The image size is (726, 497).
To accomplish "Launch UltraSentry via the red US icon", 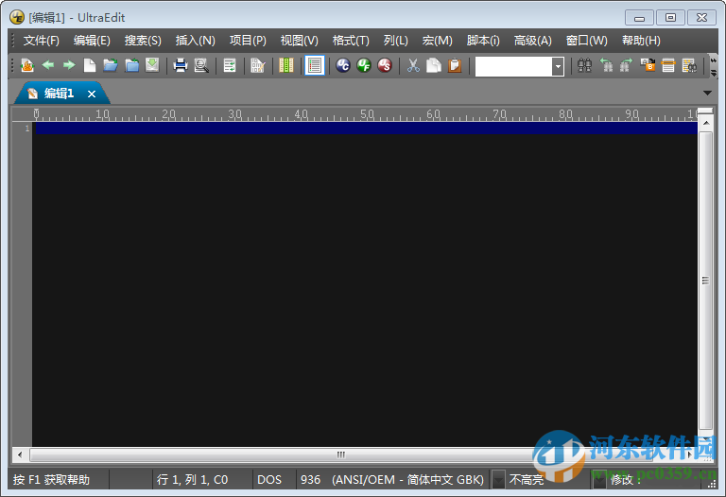I will [x=385, y=65].
